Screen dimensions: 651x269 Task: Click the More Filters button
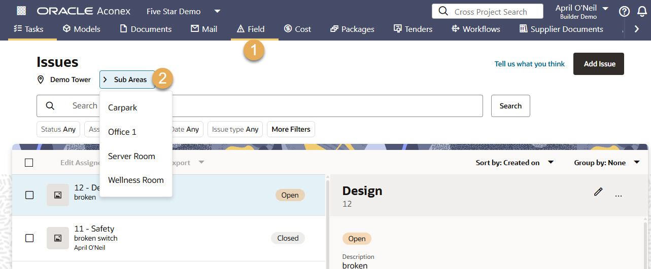(291, 129)
